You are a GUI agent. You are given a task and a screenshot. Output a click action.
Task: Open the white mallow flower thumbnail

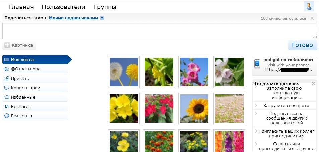229,72
